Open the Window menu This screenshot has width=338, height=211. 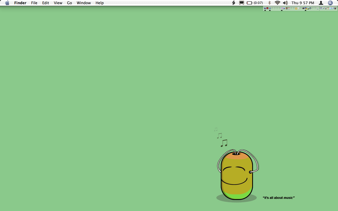(84, 3)
